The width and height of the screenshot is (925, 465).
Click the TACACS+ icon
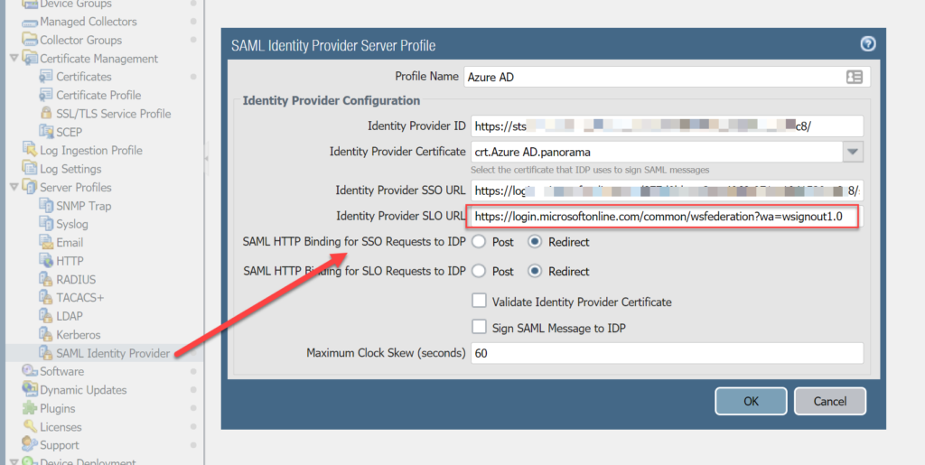point(46,298)
